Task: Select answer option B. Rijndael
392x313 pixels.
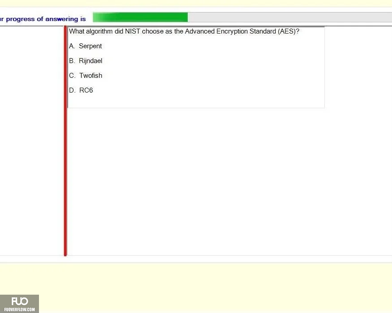Action: pos(86,61)
